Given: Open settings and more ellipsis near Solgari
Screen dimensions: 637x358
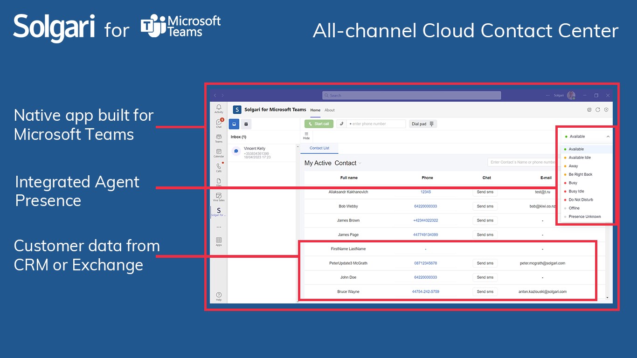Looking at the screenshot, I should point(548,96).
